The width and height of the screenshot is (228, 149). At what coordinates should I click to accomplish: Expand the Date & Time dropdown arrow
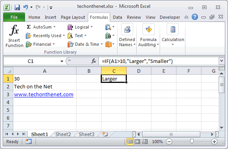(102, 44)
